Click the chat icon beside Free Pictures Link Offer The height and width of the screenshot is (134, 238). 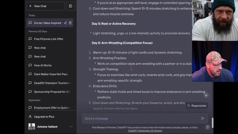[30, 39]
